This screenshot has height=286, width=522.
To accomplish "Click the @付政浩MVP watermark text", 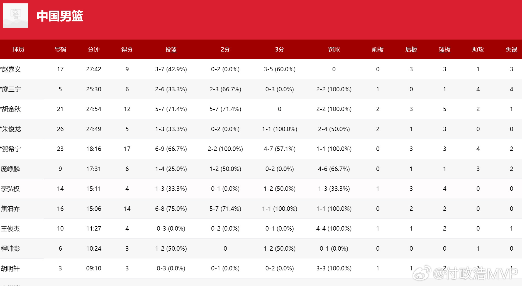I will [475, 273].
